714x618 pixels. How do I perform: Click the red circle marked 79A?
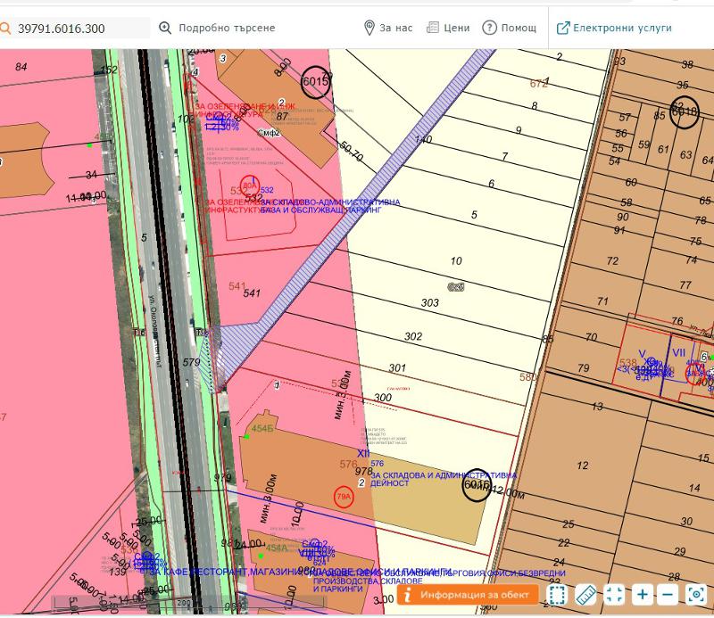pos(342,497)
